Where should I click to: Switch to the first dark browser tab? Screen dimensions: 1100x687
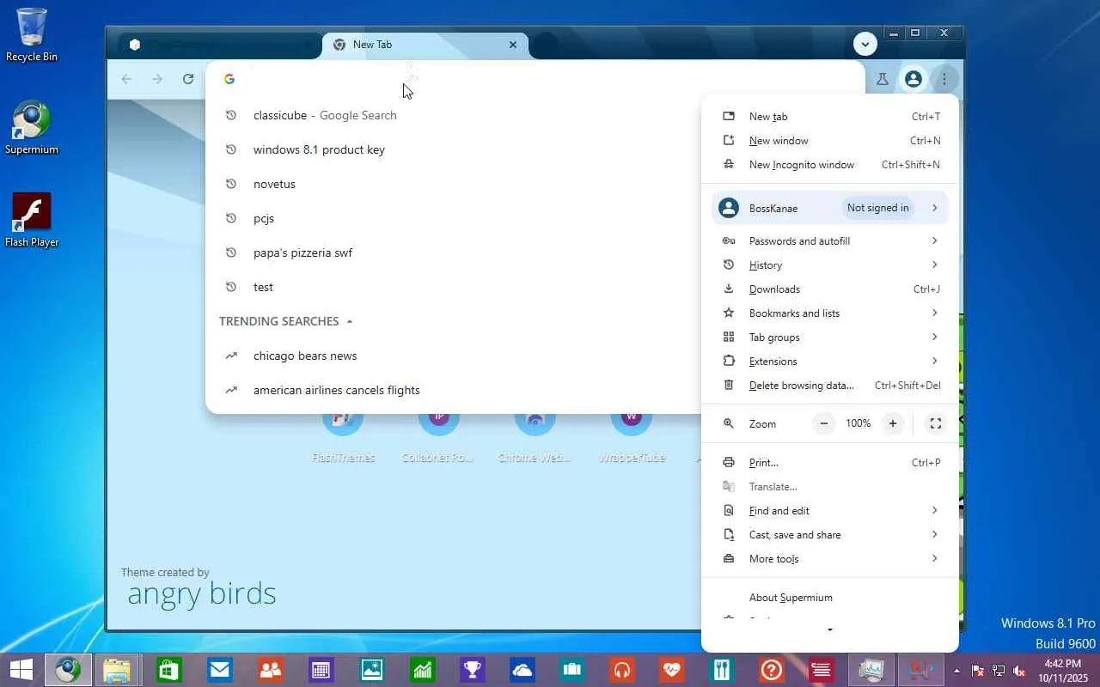point(220,45)
